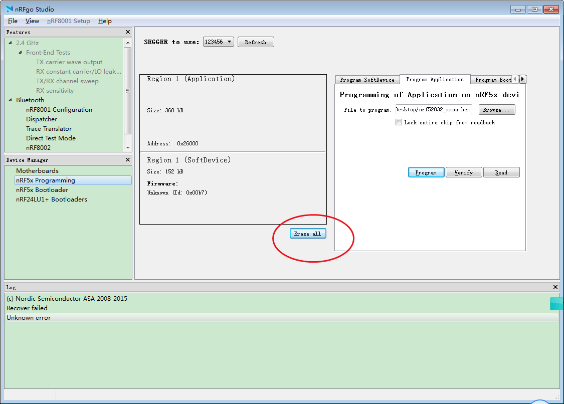Select nRF5x Bootloader

[42, 189]
